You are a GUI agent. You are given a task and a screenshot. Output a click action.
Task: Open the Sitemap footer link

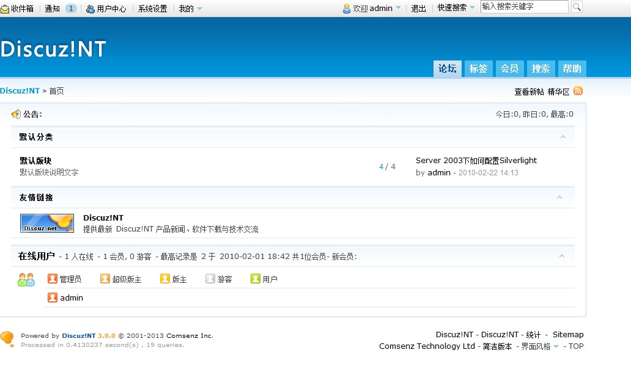568,335
